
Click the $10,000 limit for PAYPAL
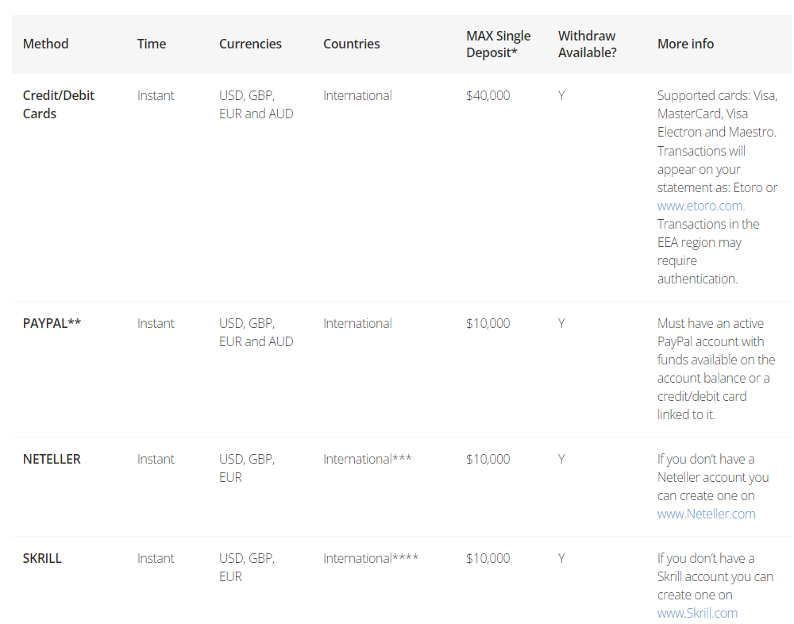pyautogui.click(x=488, y=323)
